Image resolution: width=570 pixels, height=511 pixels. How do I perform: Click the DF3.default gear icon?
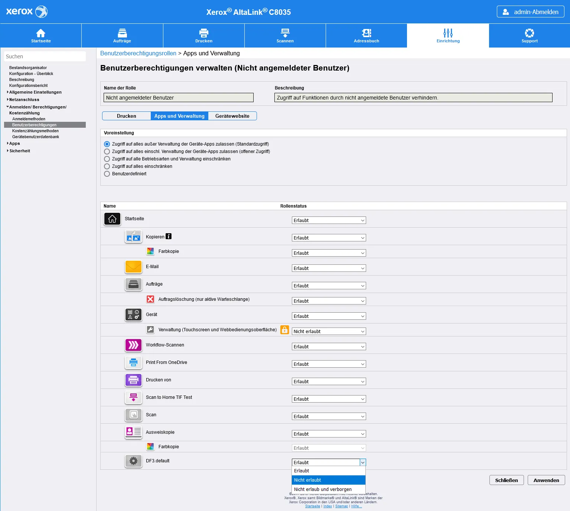click(133, 461)
